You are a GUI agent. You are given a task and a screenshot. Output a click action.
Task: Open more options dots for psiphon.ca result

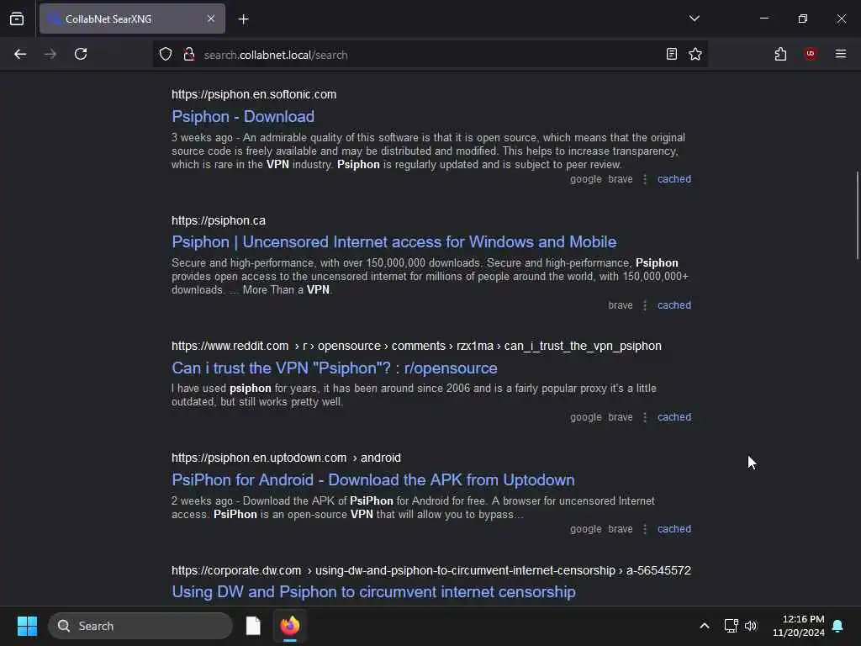(x=645, y=304)
